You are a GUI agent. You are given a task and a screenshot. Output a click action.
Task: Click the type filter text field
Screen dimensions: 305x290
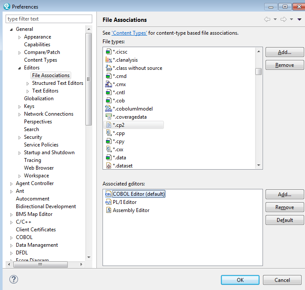49,19
